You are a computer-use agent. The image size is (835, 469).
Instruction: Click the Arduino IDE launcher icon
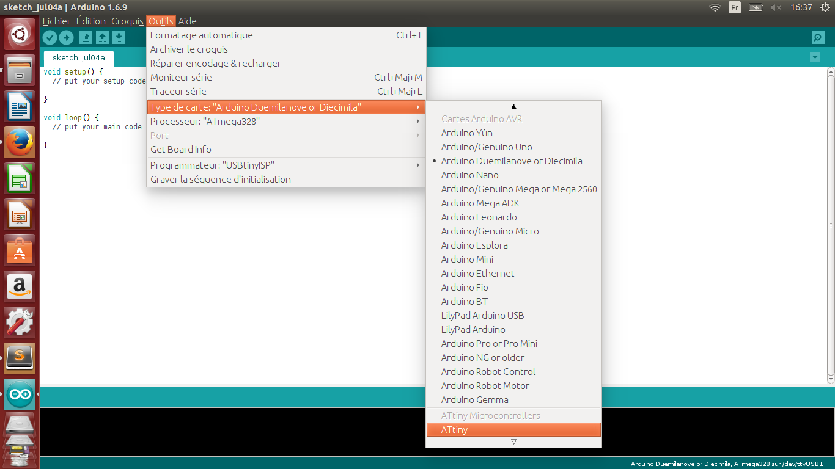click(21, 394)
